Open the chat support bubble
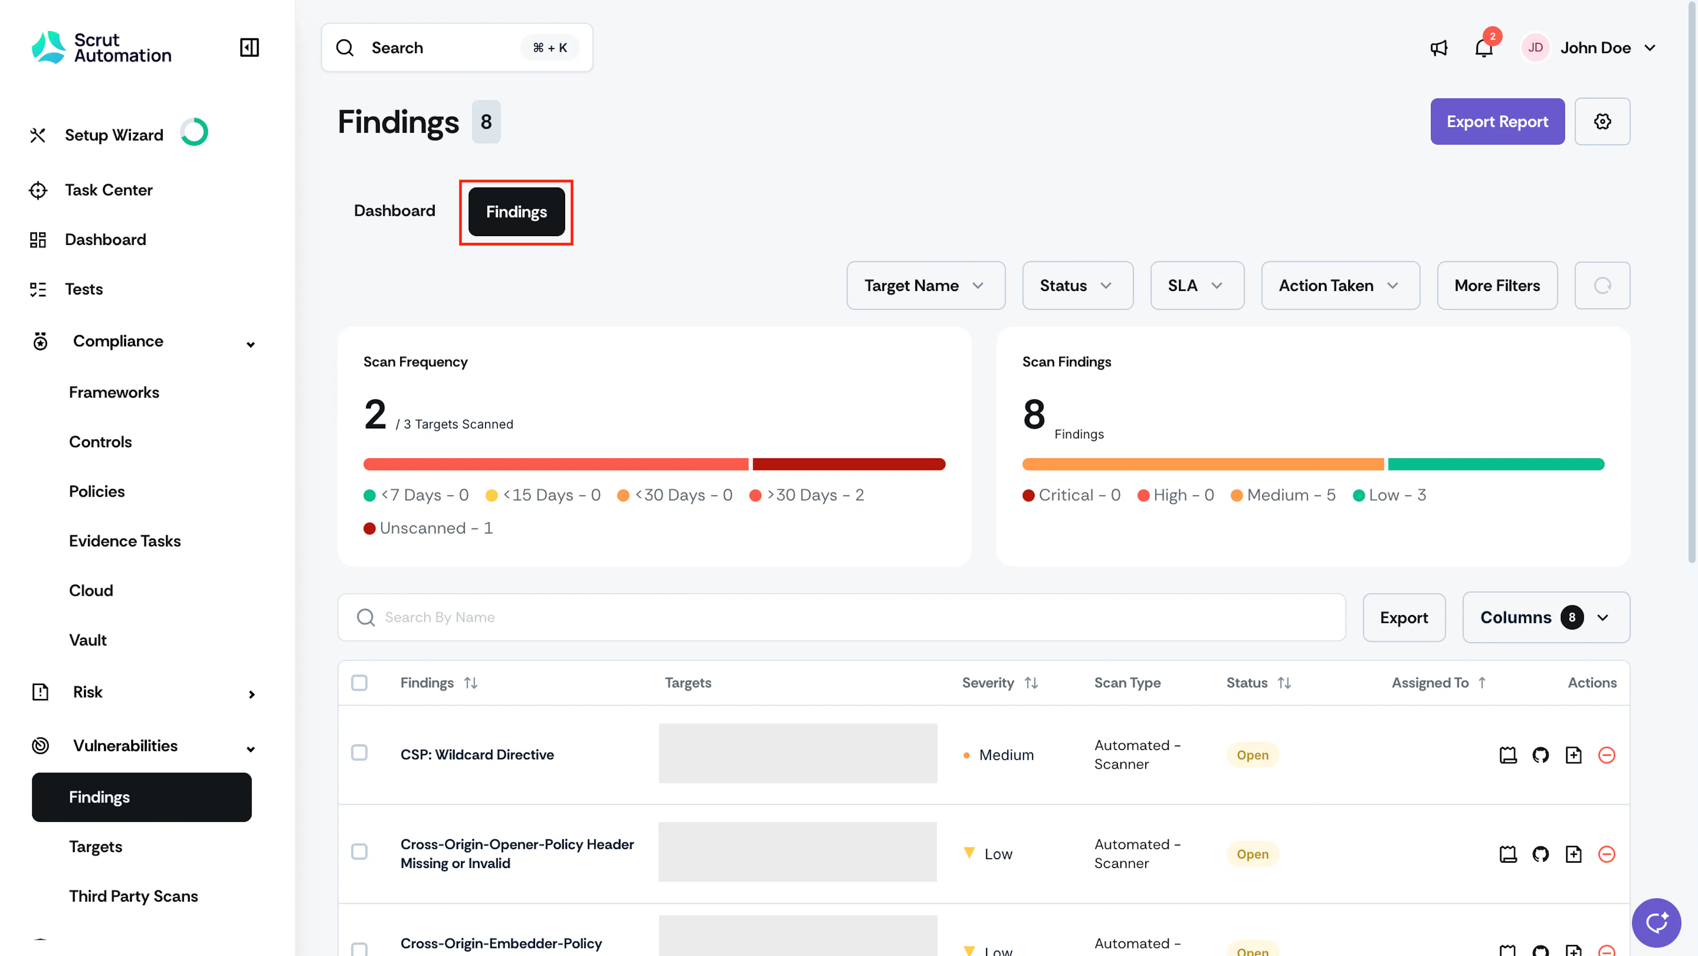Screen dimensions: 1698x956 click(1656, 922)
